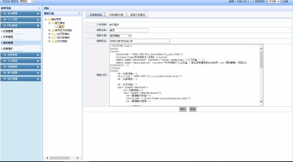Click the circle toggle icon on 信息管理
This screenshot has height=162, width=293.
point(38,67)
